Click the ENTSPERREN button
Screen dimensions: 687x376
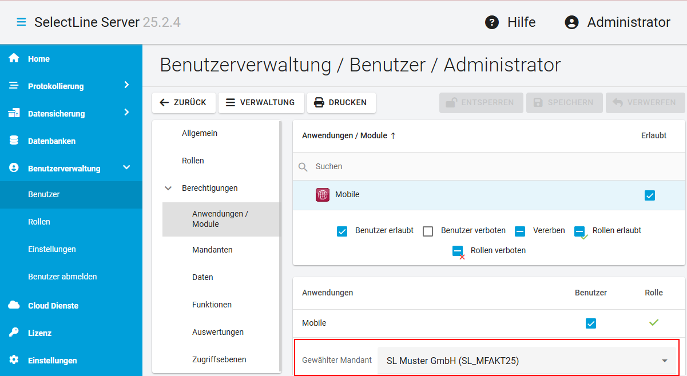click(481, 103)
